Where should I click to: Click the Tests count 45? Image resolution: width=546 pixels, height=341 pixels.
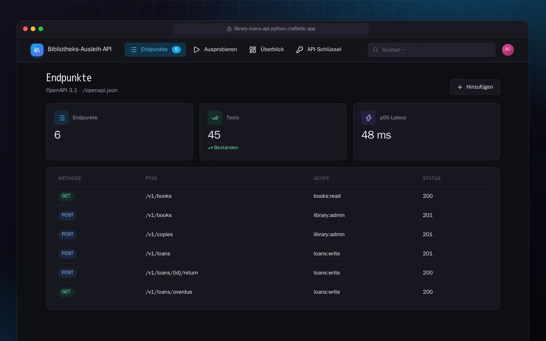coord(214,135)
